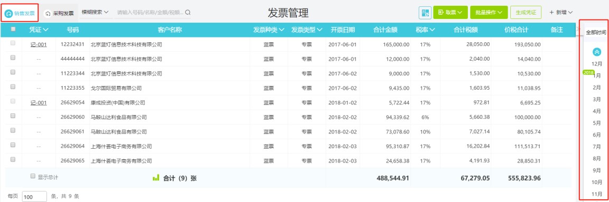Open the 税率 column filter
Viewport: 609px width, 202px height.
tap(425, 30)
